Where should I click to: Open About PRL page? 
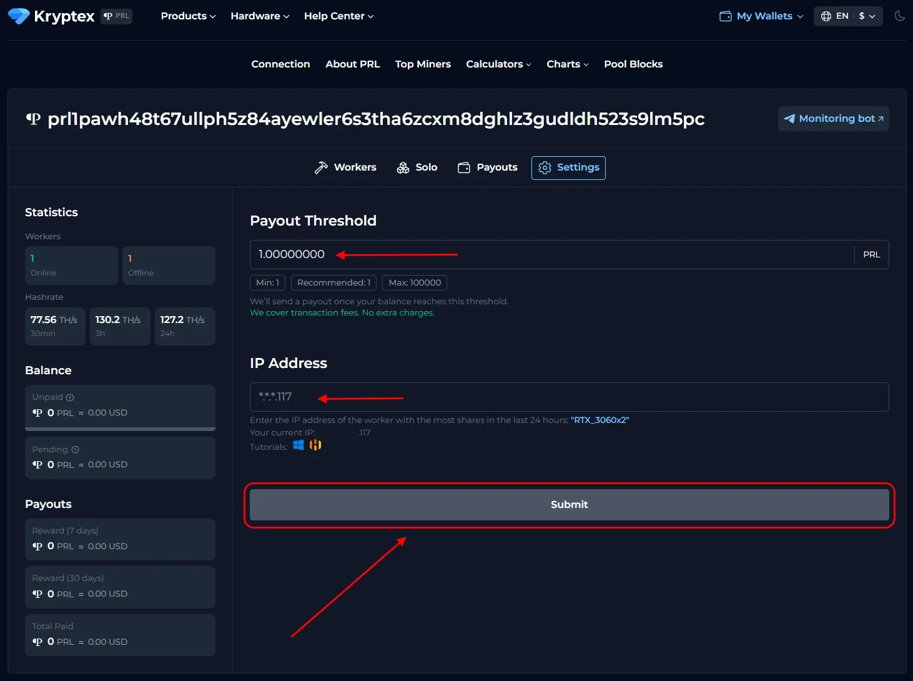(352, 64)
